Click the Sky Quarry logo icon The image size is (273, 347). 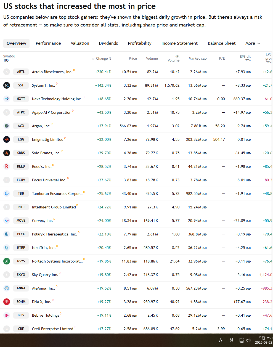[x=7, y=275]
